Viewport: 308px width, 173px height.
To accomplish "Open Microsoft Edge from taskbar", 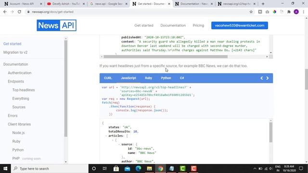I will [138, 169].
